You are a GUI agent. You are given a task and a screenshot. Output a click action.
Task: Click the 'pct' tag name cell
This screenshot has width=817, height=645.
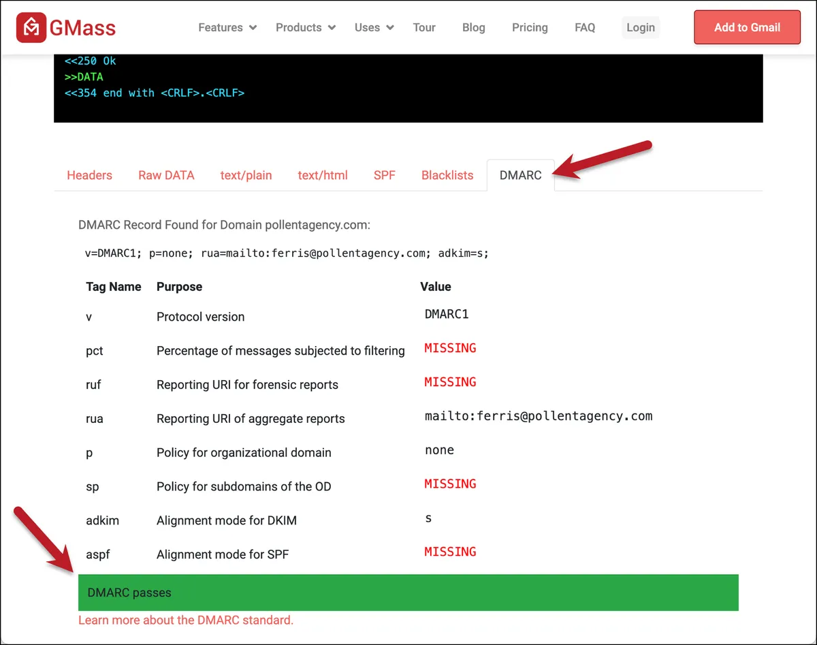[x=95, y=351]
